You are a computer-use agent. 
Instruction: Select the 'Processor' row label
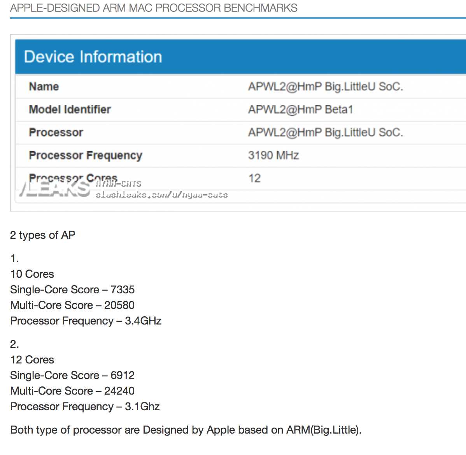(x=56, y=132)
